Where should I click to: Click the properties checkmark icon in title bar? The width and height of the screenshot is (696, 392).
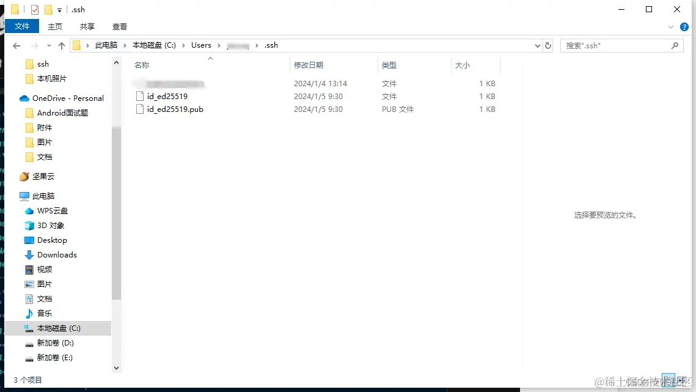click(x=35, y=9)
